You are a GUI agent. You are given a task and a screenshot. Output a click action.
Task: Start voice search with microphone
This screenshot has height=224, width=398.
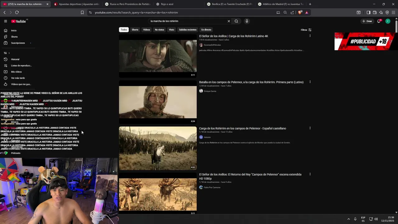click(247, 21)
